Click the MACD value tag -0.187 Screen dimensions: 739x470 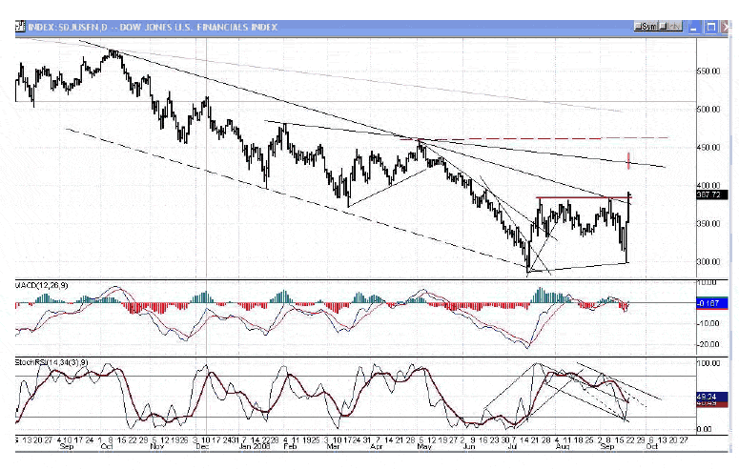coord(708,303)
